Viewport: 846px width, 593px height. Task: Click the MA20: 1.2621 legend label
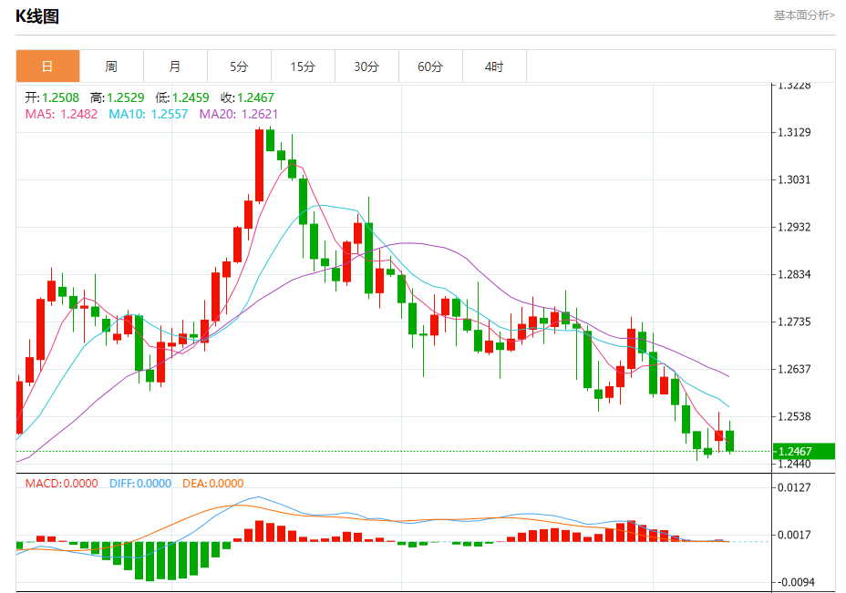pos(239,114)
